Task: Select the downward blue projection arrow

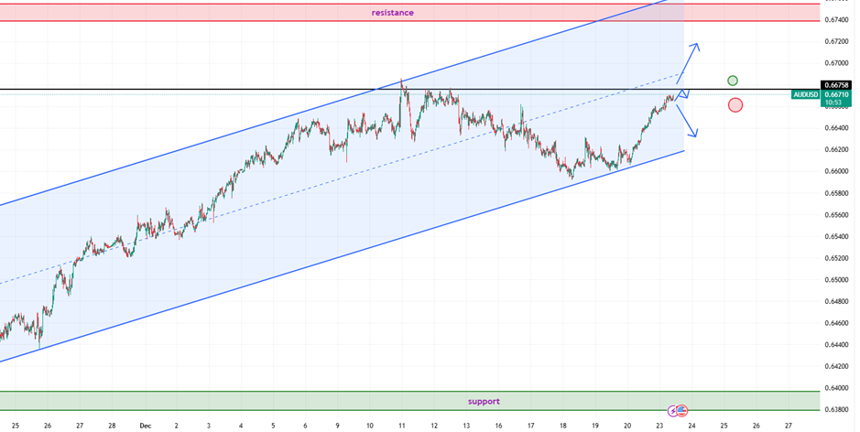Action: click(x=688, y=120)
